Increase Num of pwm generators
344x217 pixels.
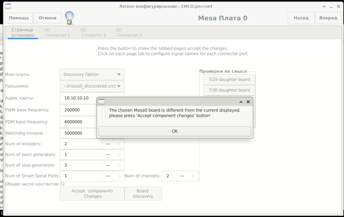119,154
